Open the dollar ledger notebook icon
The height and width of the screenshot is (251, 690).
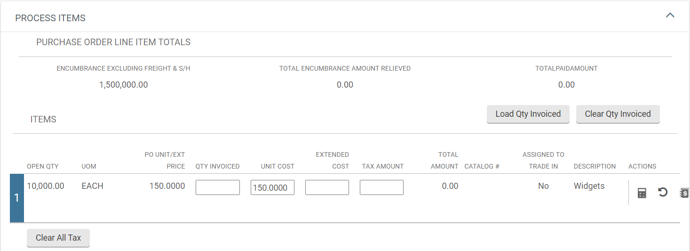point(684,193)
